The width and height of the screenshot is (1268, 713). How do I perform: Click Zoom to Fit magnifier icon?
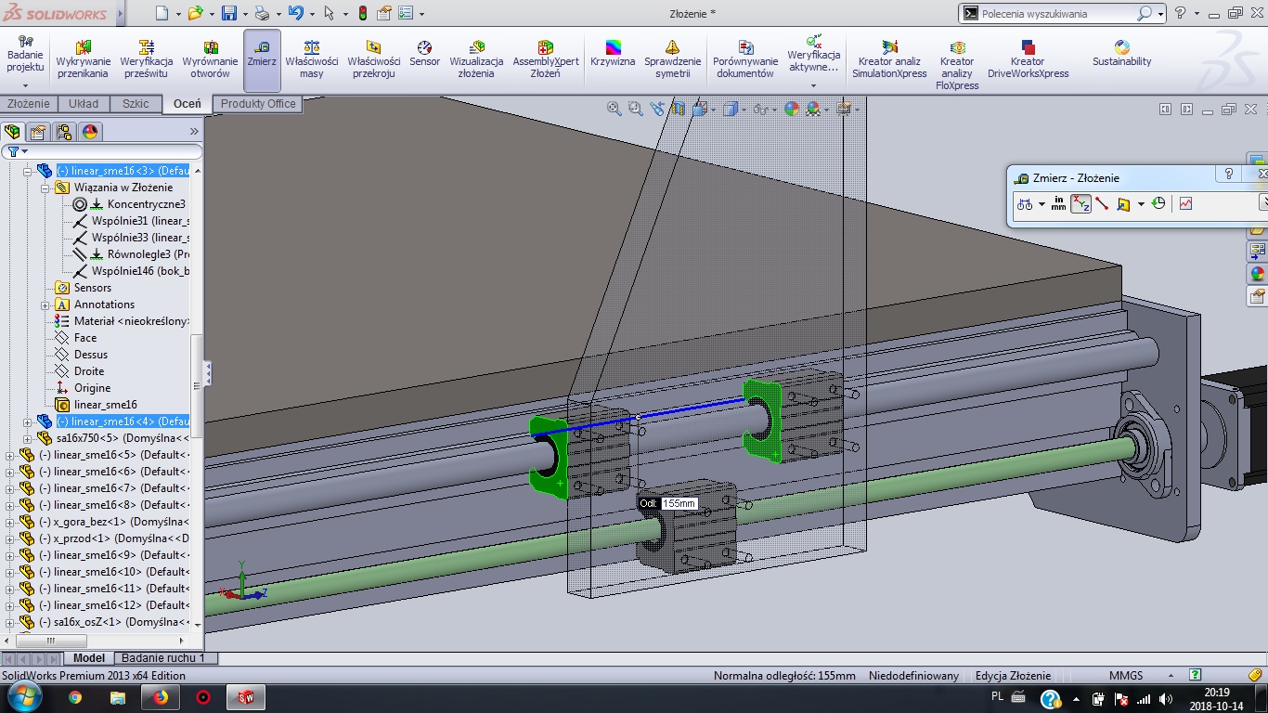coord(614,109)
